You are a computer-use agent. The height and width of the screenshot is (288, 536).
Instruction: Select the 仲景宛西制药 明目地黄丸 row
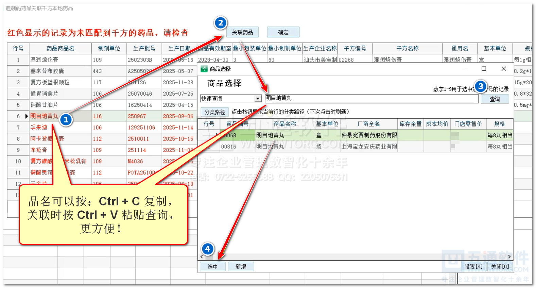(369, 135)
